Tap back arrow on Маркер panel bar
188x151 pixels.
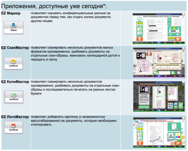tap(152, 43)
